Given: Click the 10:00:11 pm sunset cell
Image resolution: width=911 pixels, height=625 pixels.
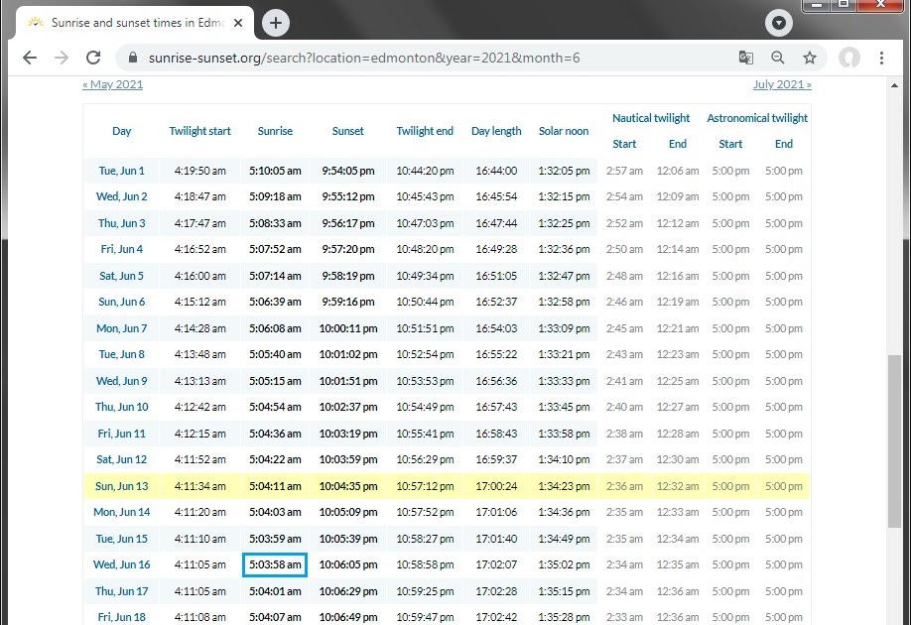Looking at the screenshot, I should pyautogui.click(x=348, y=328).
